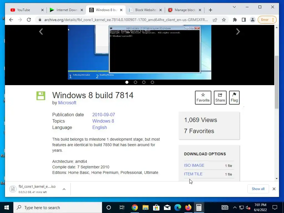284x213 pixels.
Task: Select the second carousel dot
Action: tap(135, 82)
